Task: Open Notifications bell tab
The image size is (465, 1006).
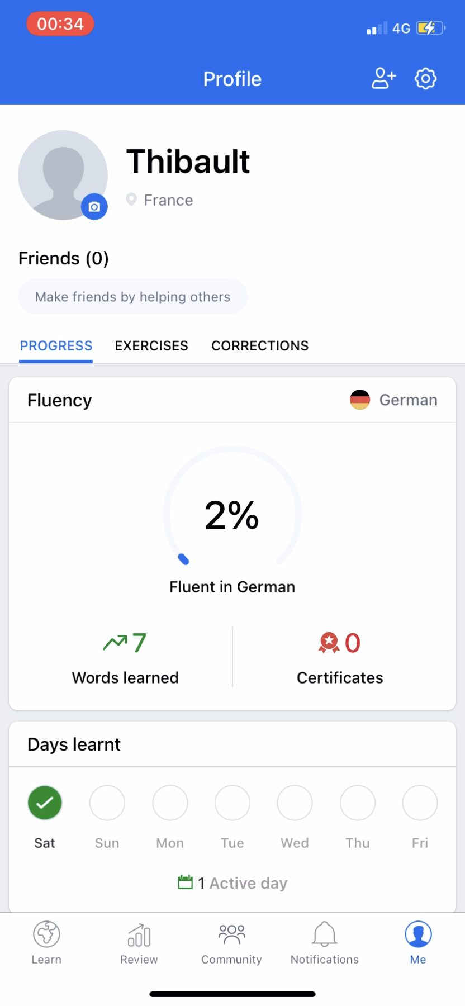Action: tap(324, 943)
